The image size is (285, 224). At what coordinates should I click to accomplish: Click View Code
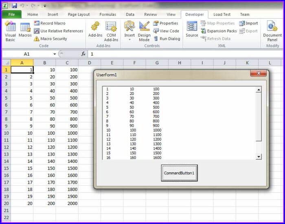coord(166,31)
